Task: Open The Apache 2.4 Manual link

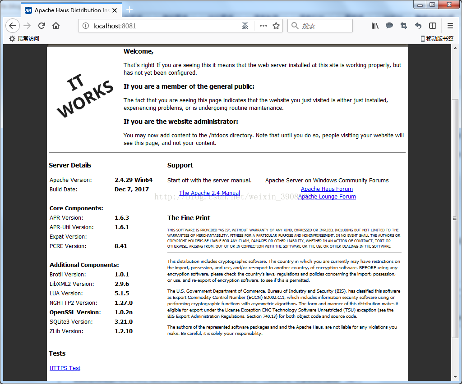Action: [x=209, y=193]
